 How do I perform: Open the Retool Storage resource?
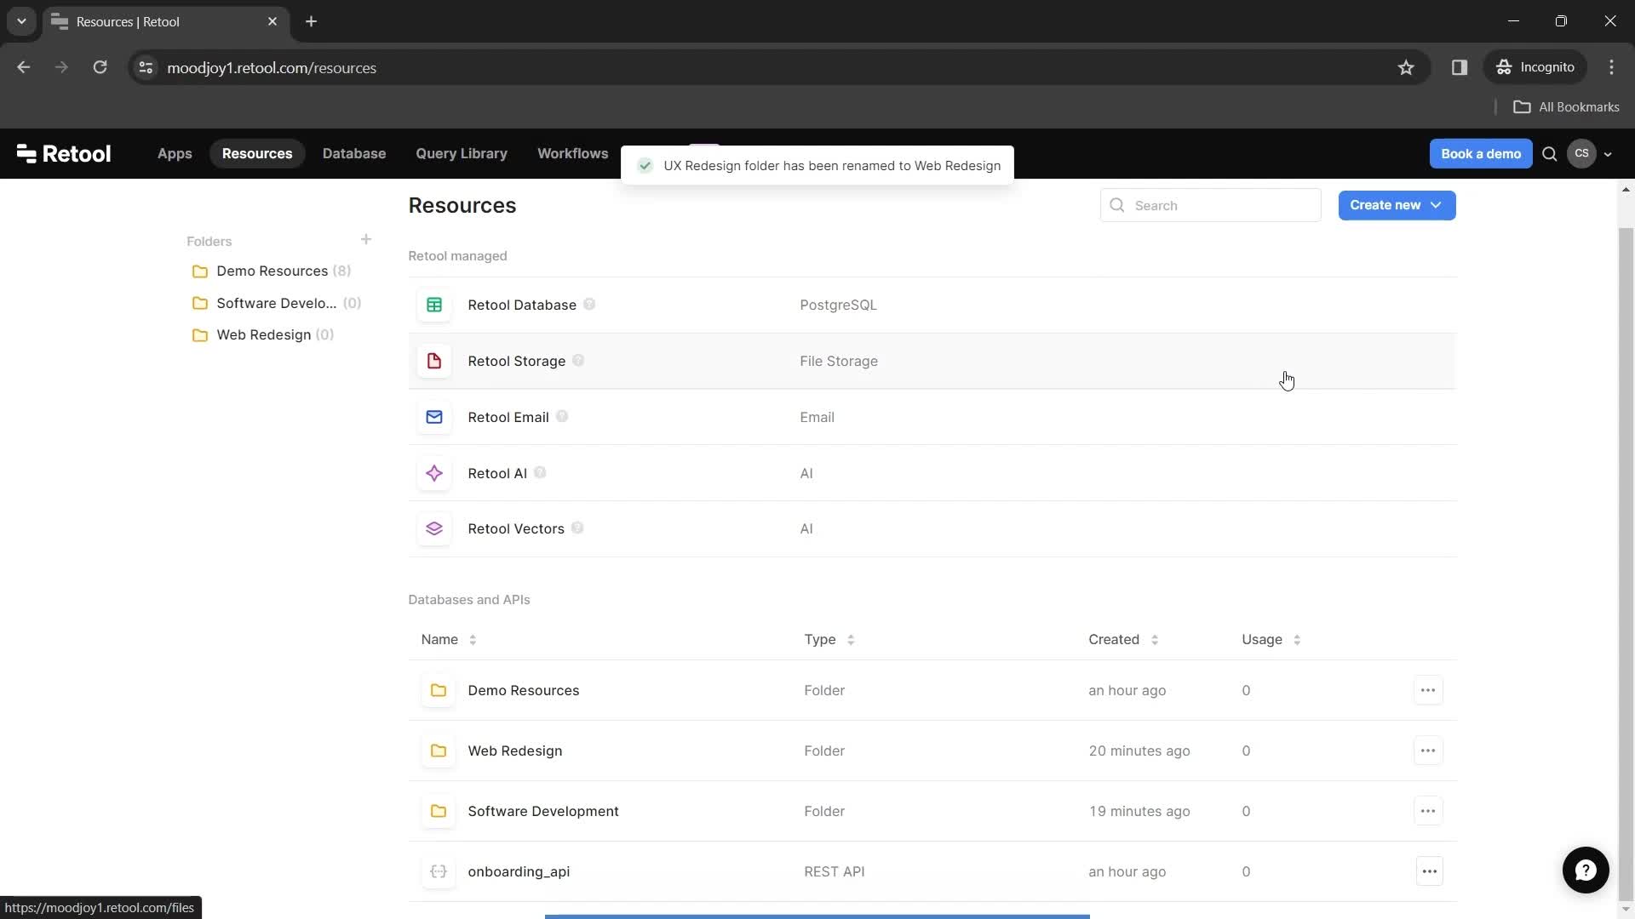click(932, 361)
